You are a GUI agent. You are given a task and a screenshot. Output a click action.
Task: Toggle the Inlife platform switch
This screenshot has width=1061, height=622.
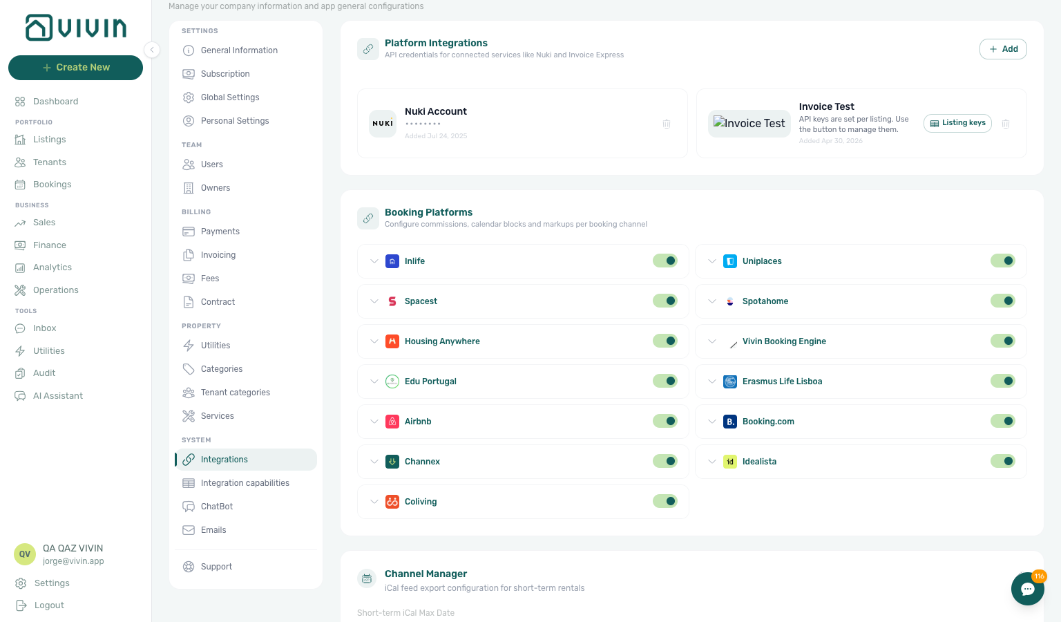pos(665,261)
